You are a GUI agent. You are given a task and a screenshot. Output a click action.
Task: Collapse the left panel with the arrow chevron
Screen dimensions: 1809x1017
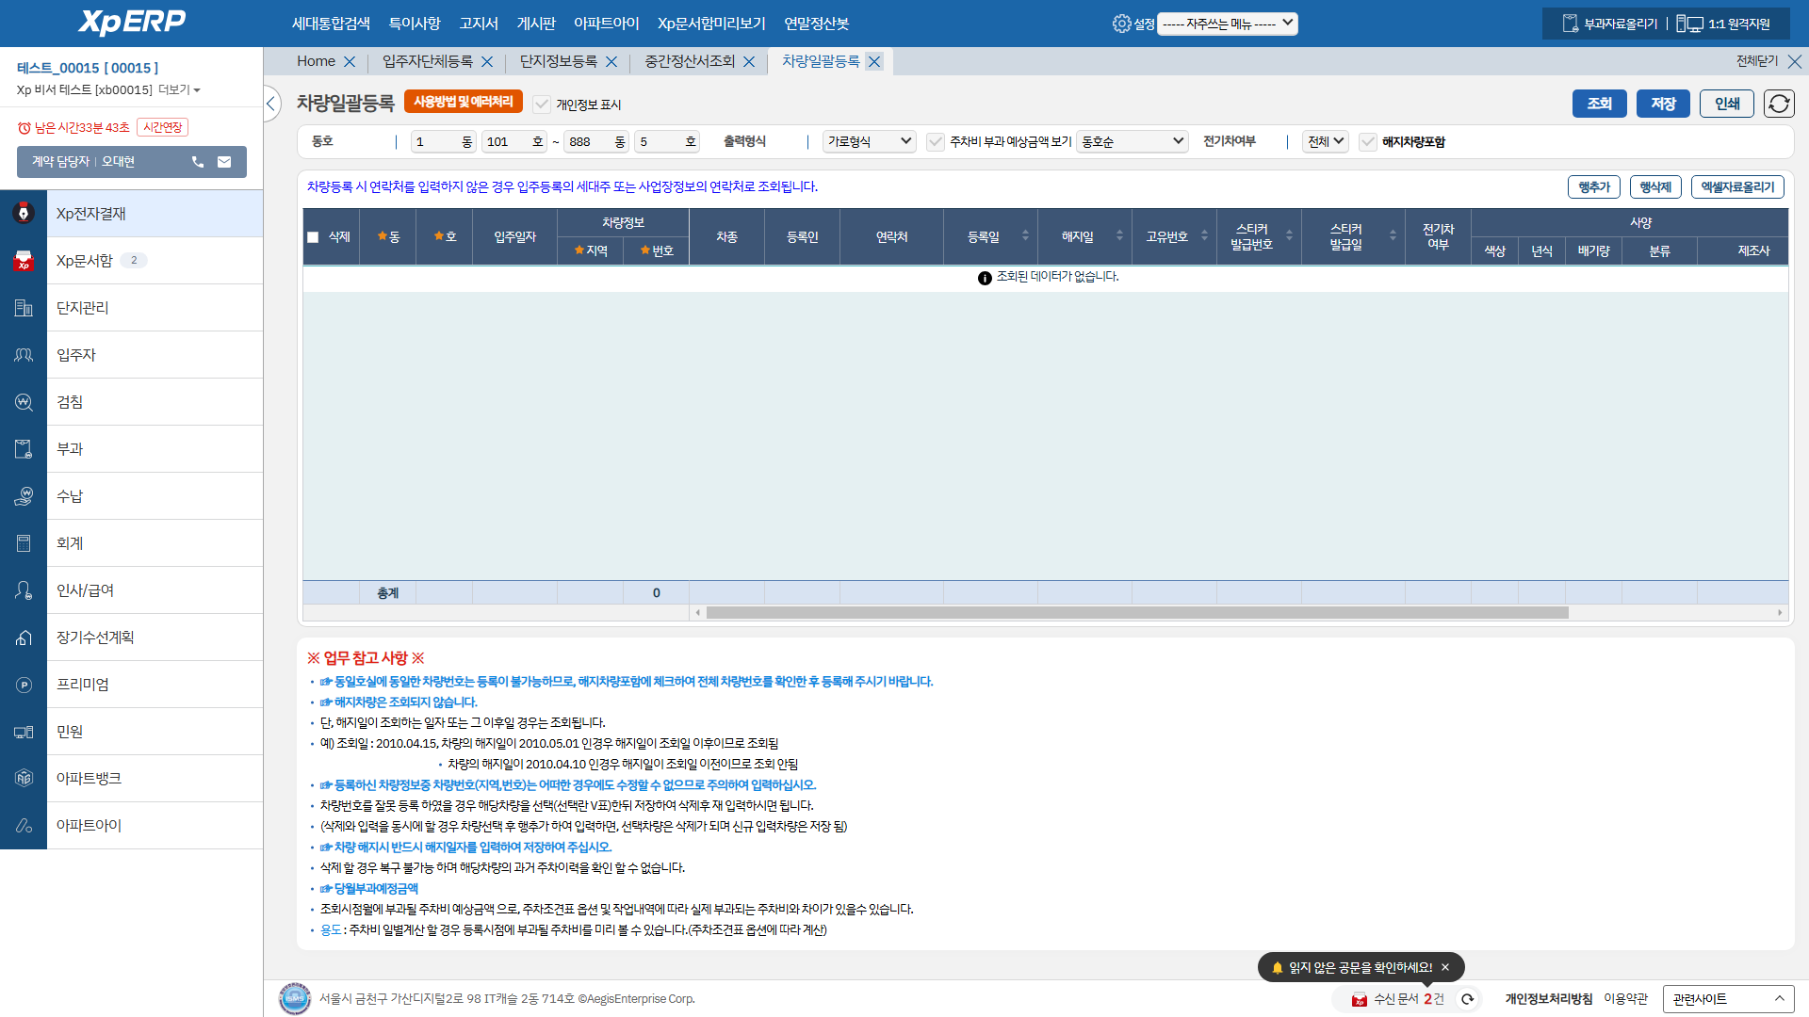(x=271, y=104)
